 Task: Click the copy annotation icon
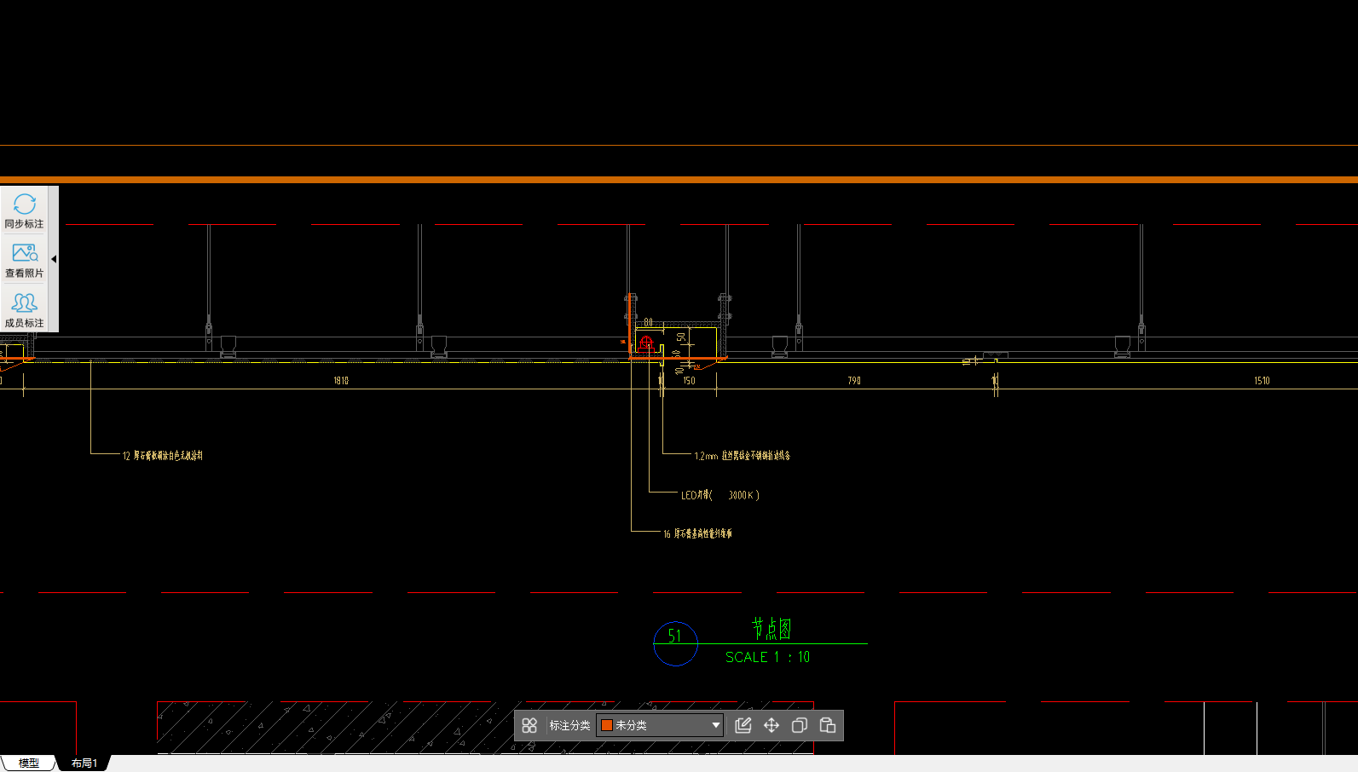[x=800, y=725]
